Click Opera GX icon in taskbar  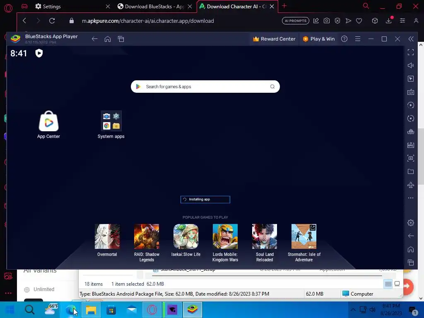coord(152,310)
